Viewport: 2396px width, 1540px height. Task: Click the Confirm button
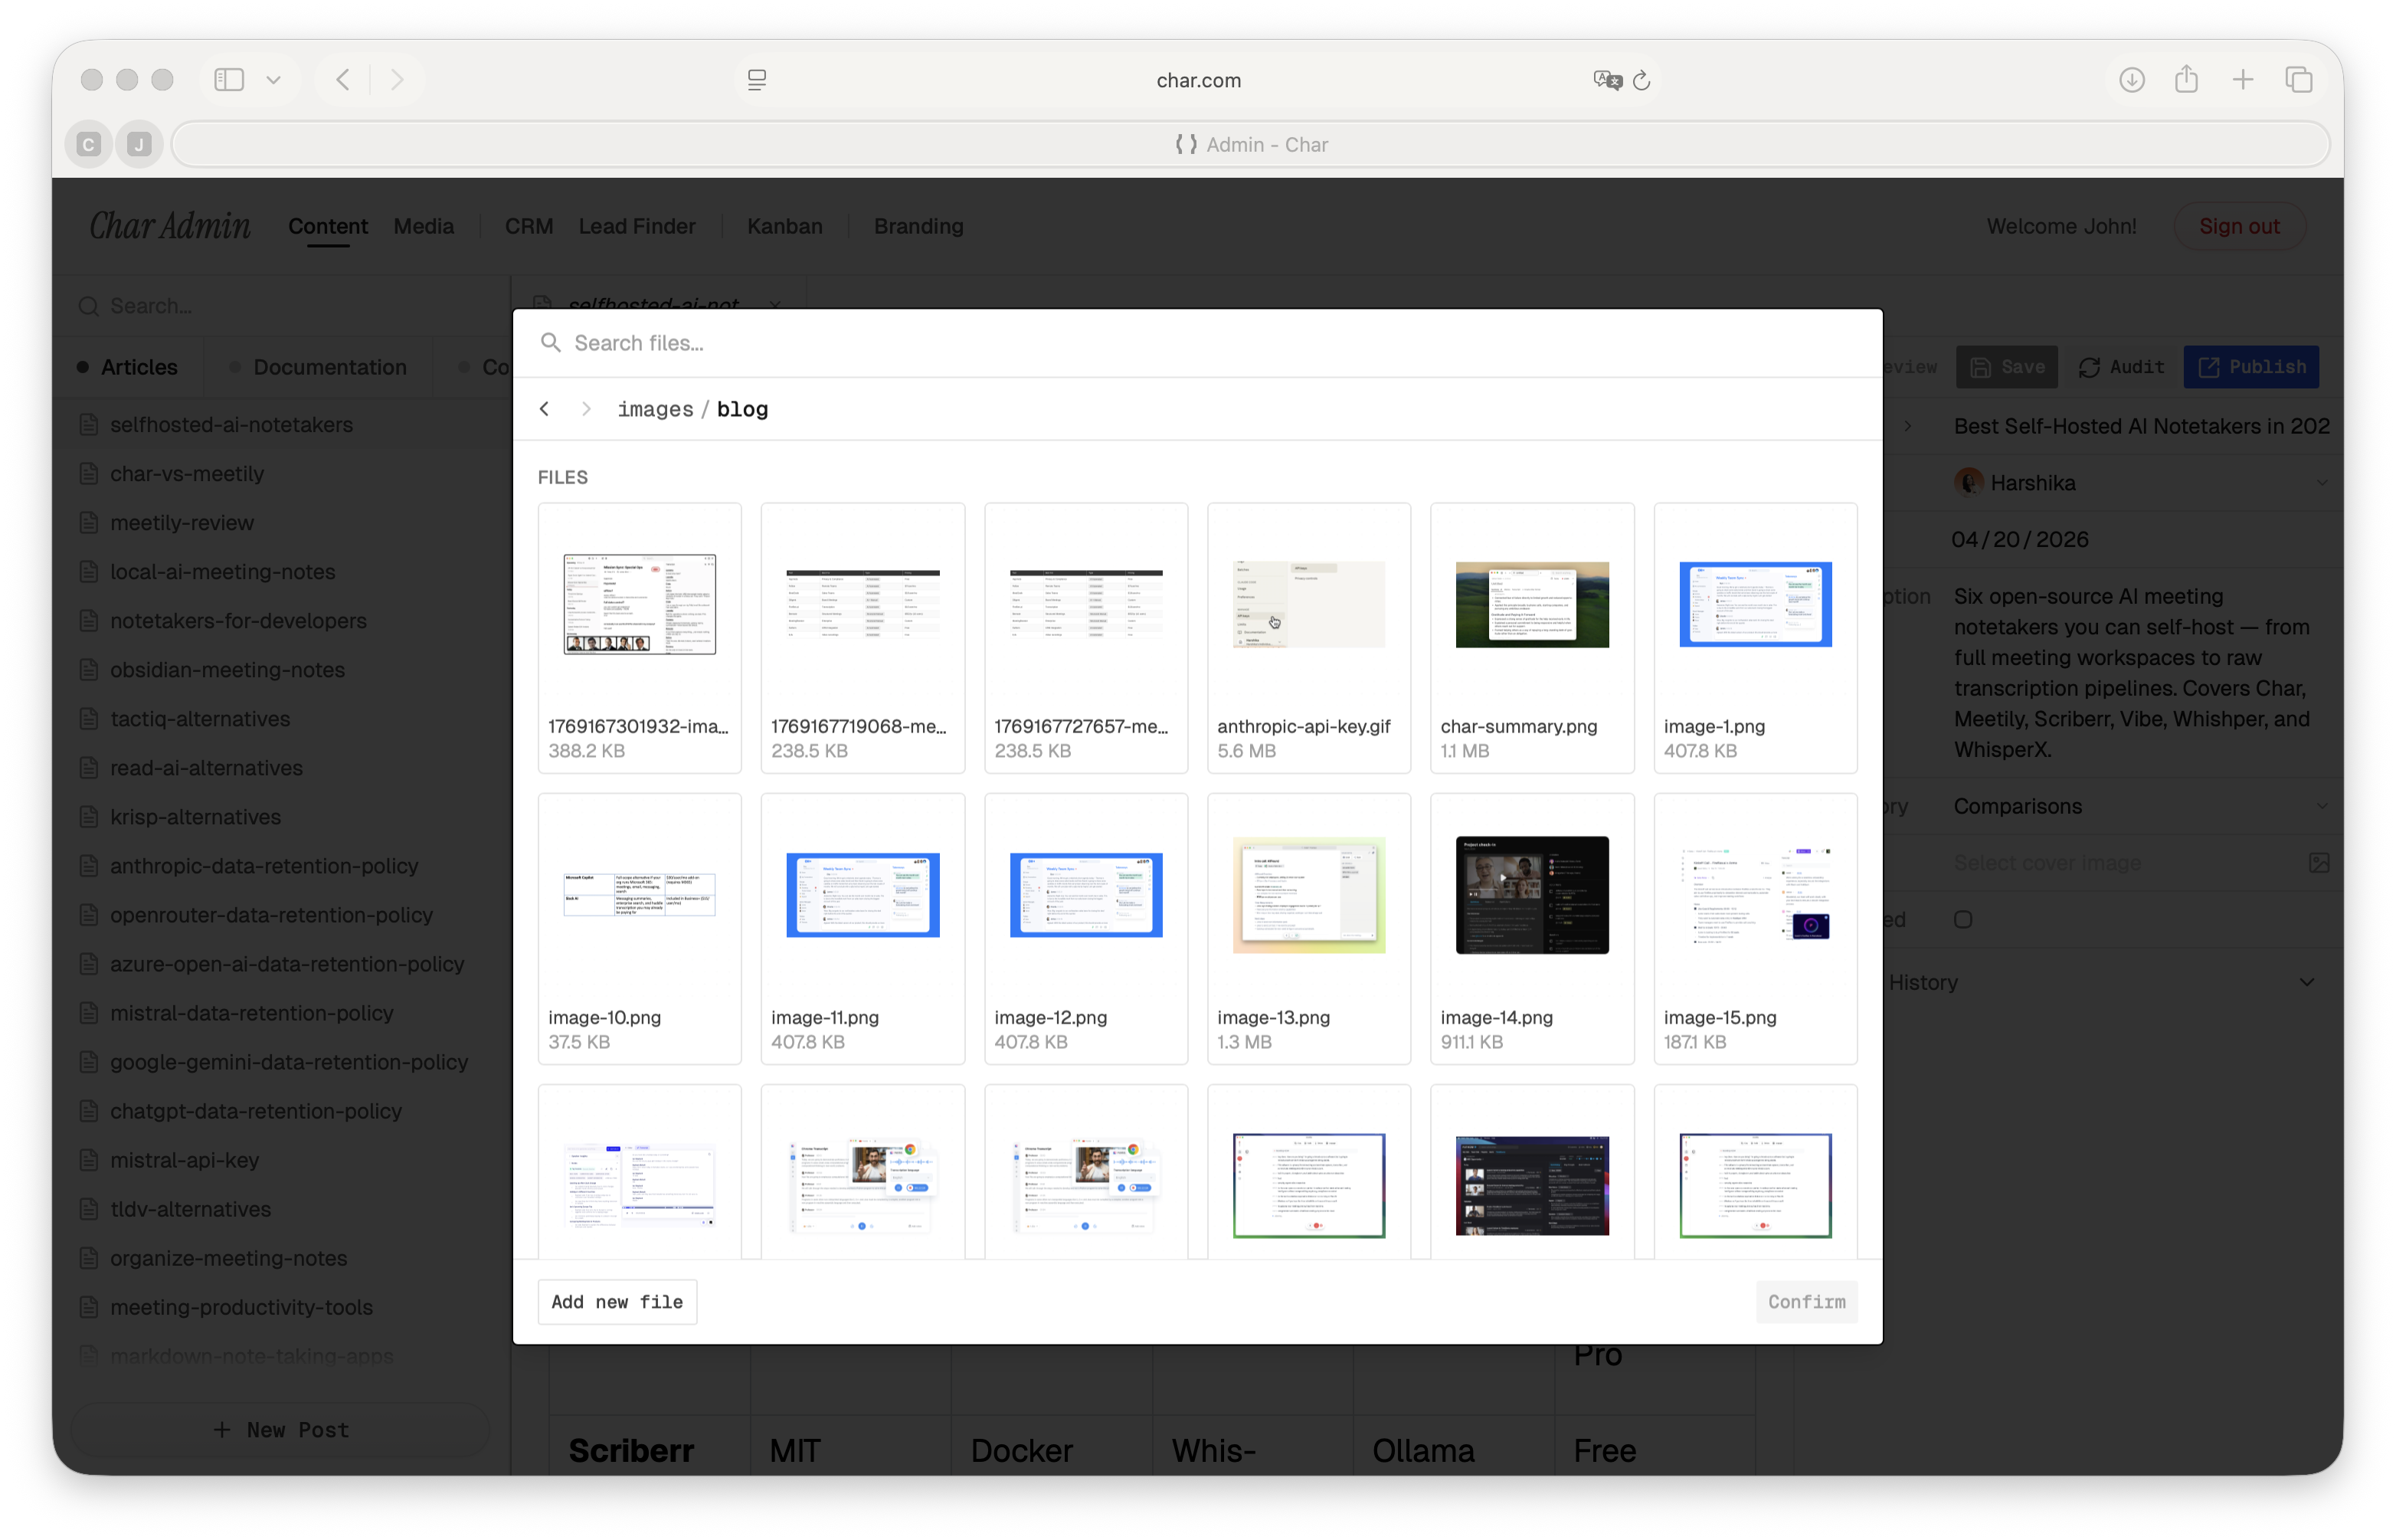pos(1806,1302)
